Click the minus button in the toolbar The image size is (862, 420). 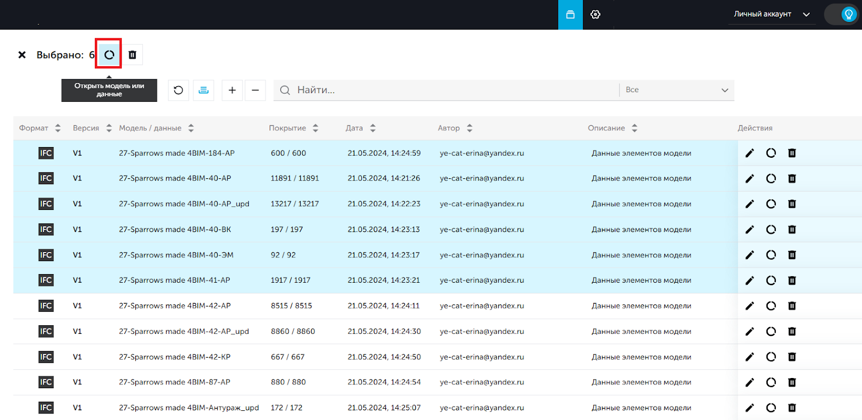255,90
